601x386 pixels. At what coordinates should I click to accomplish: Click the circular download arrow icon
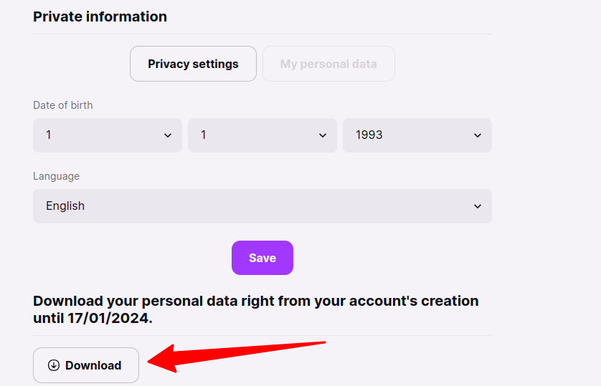[54, 365]
